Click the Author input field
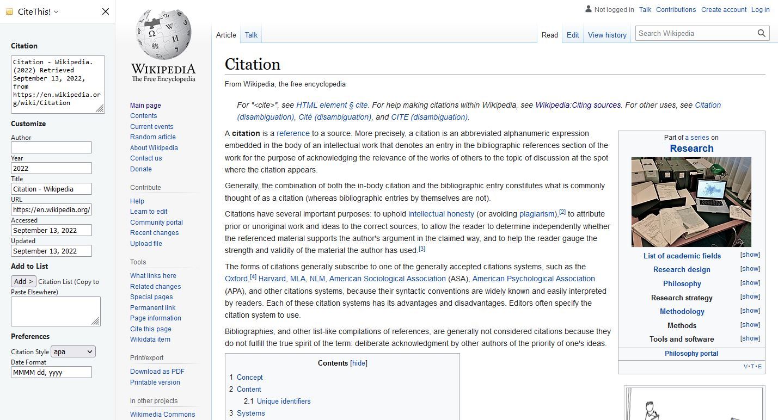 coord(51,147)
